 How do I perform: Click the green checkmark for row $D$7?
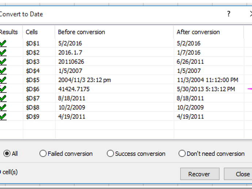3,98
